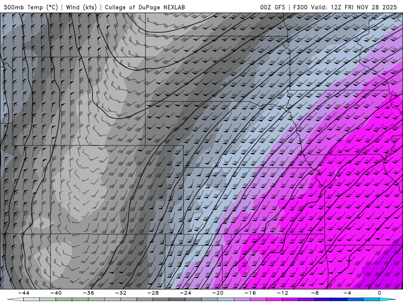Click the -20 color scale label

[218, 293]
